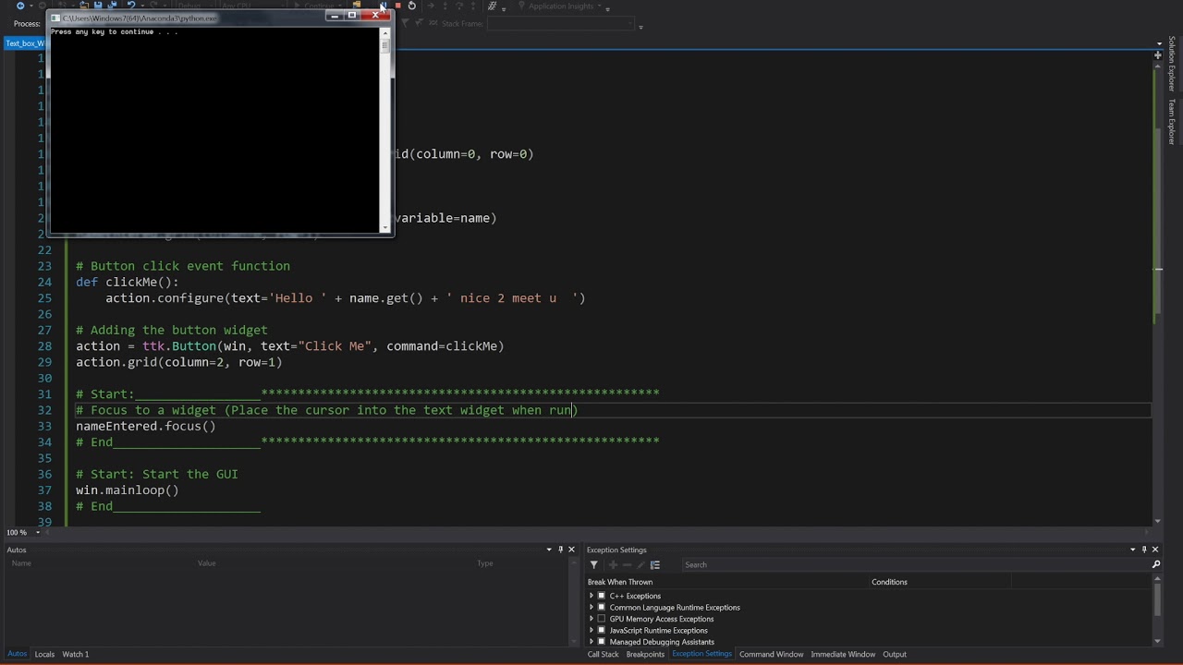This screenshot has height=665, width=1183.
Task: Switch to the Call Stack tab
Action: [604, 654]
